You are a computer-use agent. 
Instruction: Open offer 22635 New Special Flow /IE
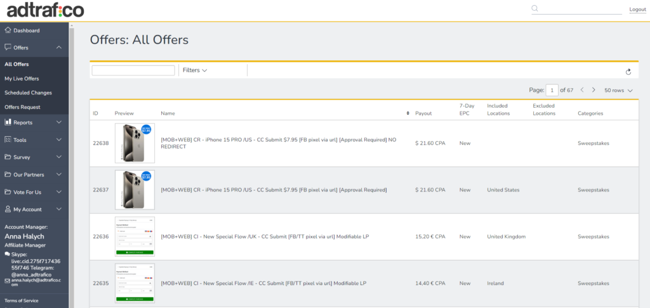tap(263, 283)
